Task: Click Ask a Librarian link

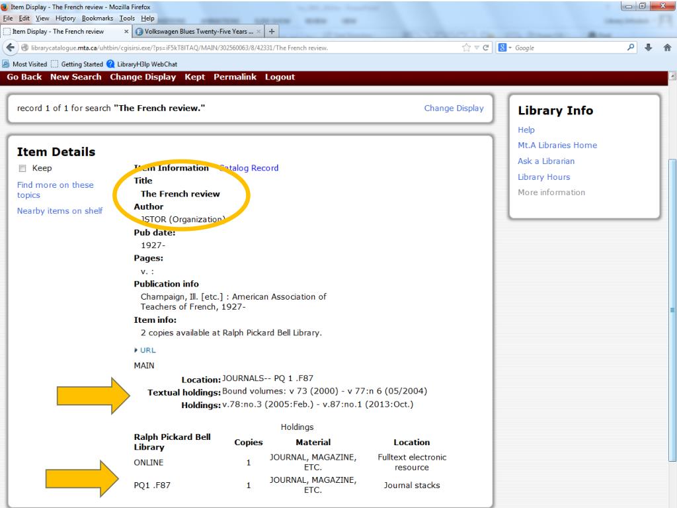Action: (546, 161)
